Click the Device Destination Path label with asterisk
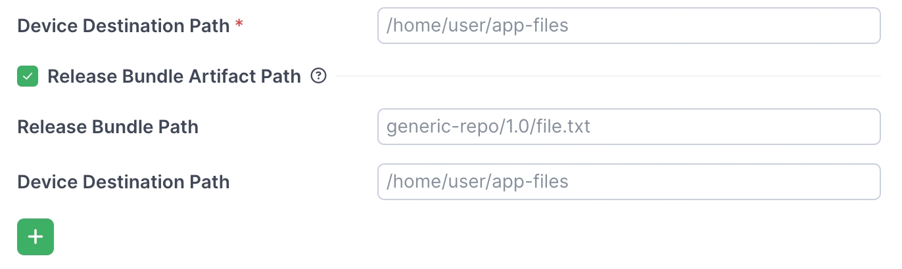Viewport: 902px width, 269px height. 124,26
